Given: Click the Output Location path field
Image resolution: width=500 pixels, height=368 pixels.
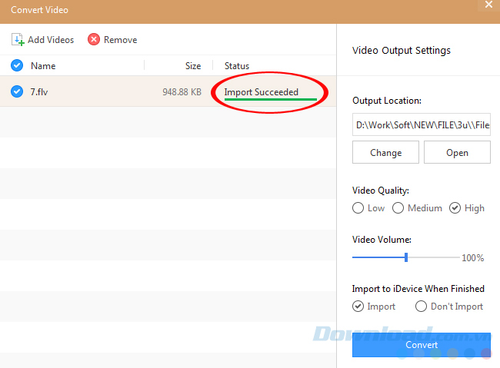Looking at the screenshot, I should (422, 124).
